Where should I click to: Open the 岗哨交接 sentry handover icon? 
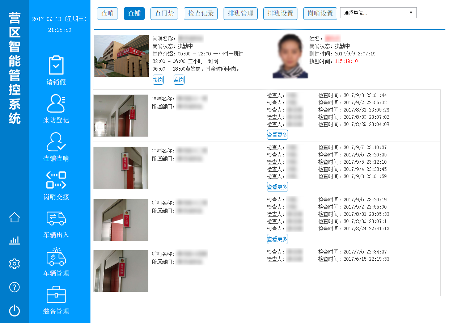[56, 180]
